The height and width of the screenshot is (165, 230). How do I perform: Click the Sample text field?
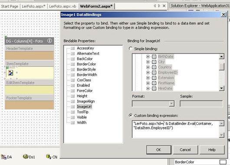(x=201, y=104)
